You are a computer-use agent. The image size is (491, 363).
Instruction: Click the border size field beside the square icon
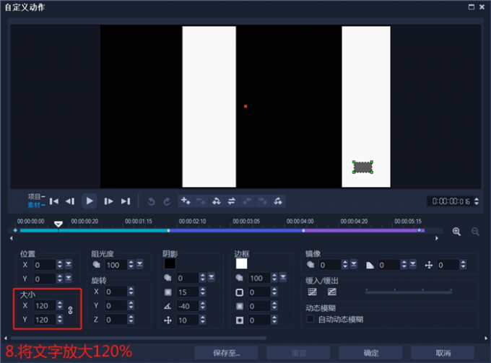click(x=259, y=292)
